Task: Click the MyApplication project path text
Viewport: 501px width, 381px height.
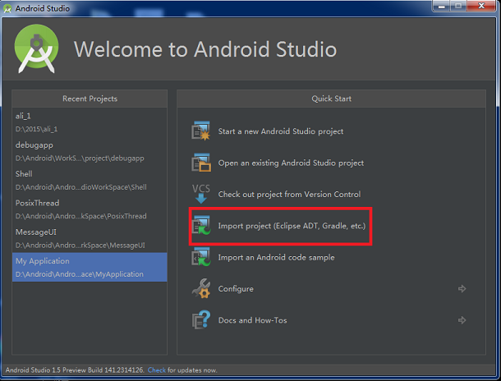Action: [80, 274]
